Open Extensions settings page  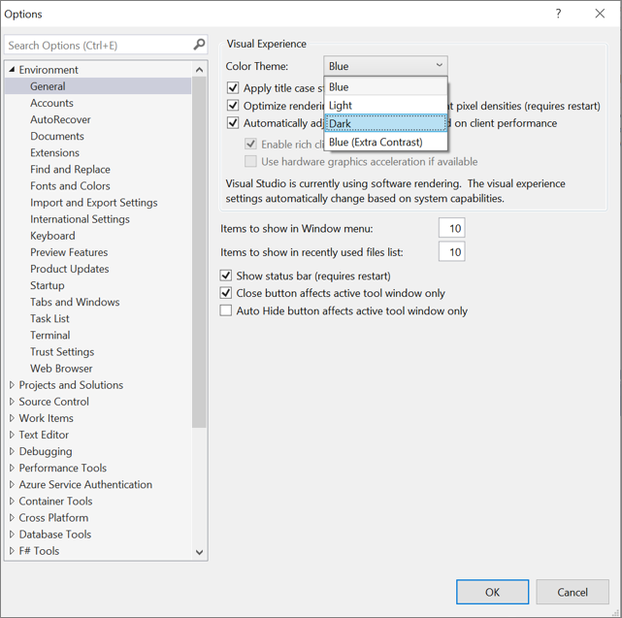54,152
